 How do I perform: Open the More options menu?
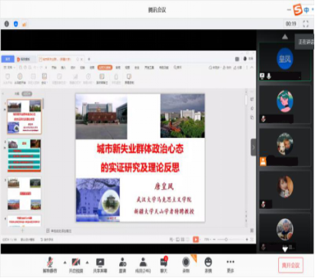coord(230,265)
